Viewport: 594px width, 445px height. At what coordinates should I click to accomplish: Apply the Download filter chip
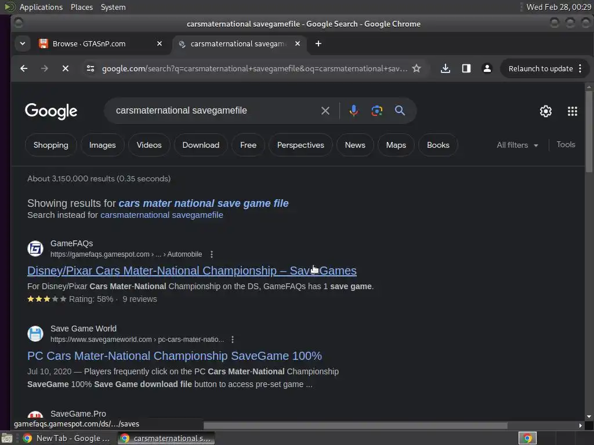pyautogui.click(x=201, y=145)
